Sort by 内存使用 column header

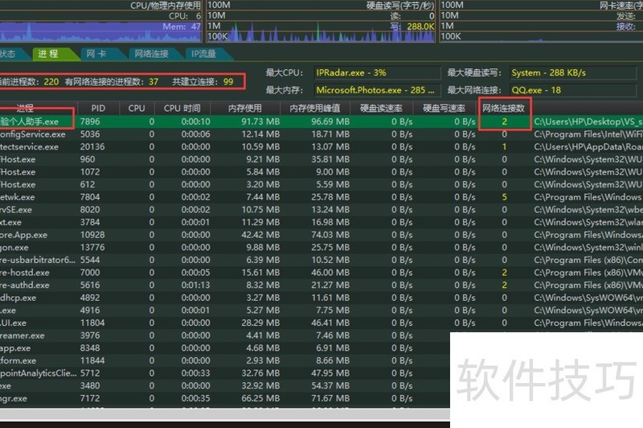tap(245, 109)
